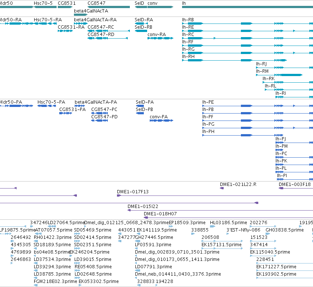
Task: Click protein SelD-PA
Action: (x=145, y=102)
